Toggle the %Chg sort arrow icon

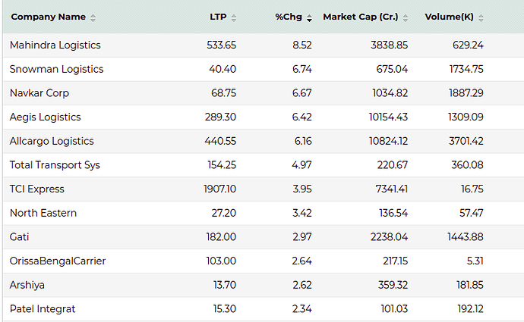coord(309,18)
